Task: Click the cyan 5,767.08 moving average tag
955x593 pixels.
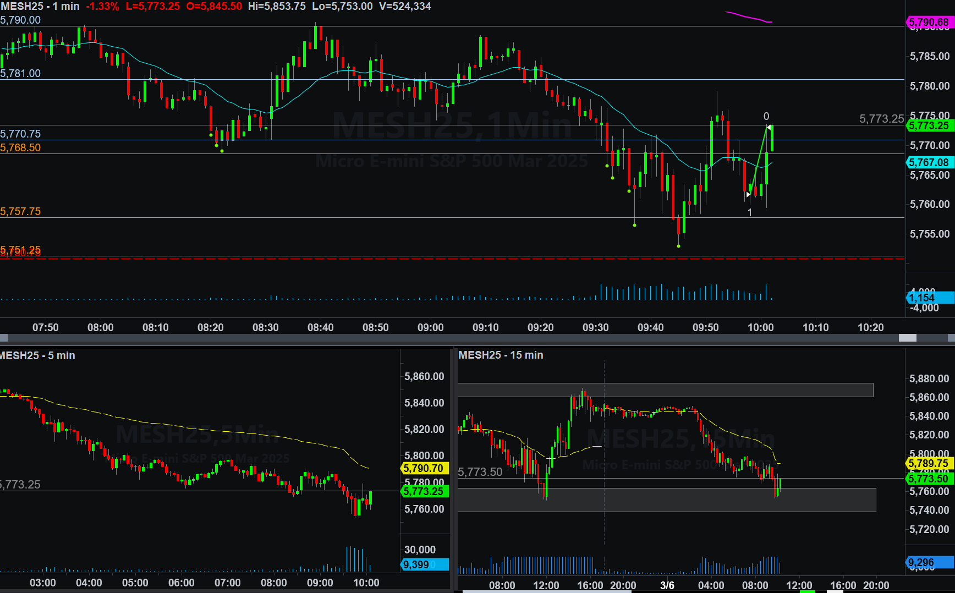Action: click(x=930, y=162)
